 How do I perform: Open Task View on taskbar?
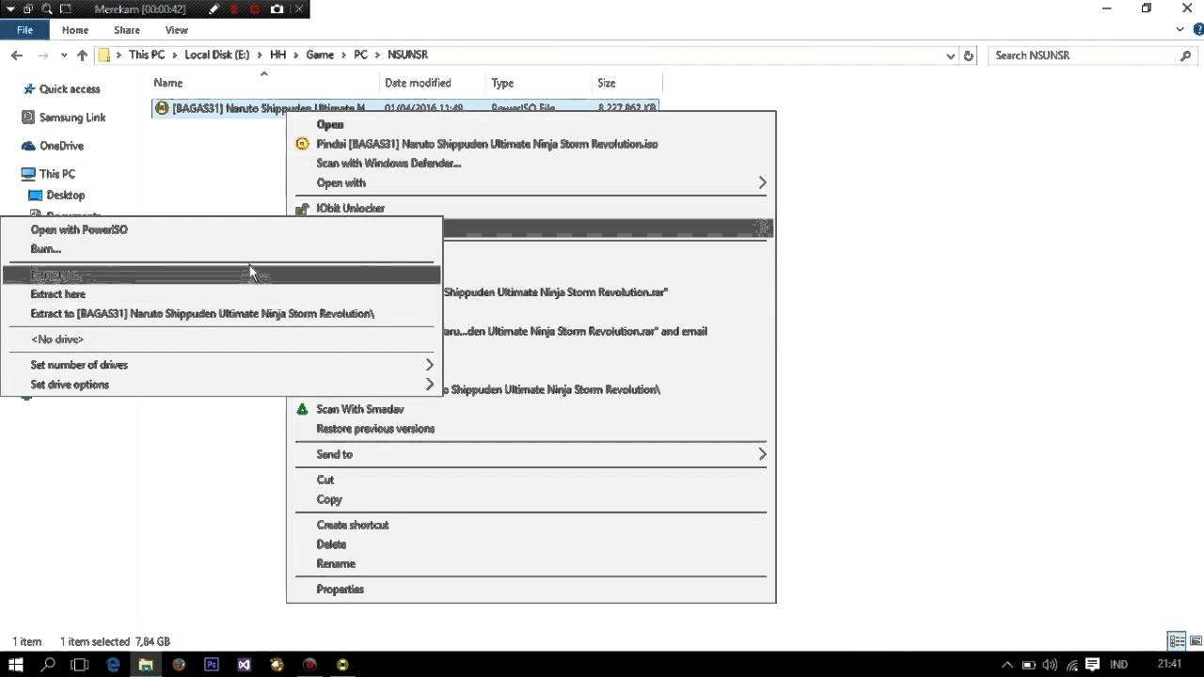tap(80, 664)
